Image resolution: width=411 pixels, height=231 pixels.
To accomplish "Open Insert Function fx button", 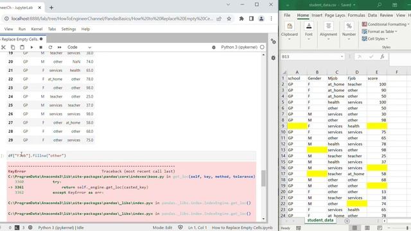I will coord(383,56).
